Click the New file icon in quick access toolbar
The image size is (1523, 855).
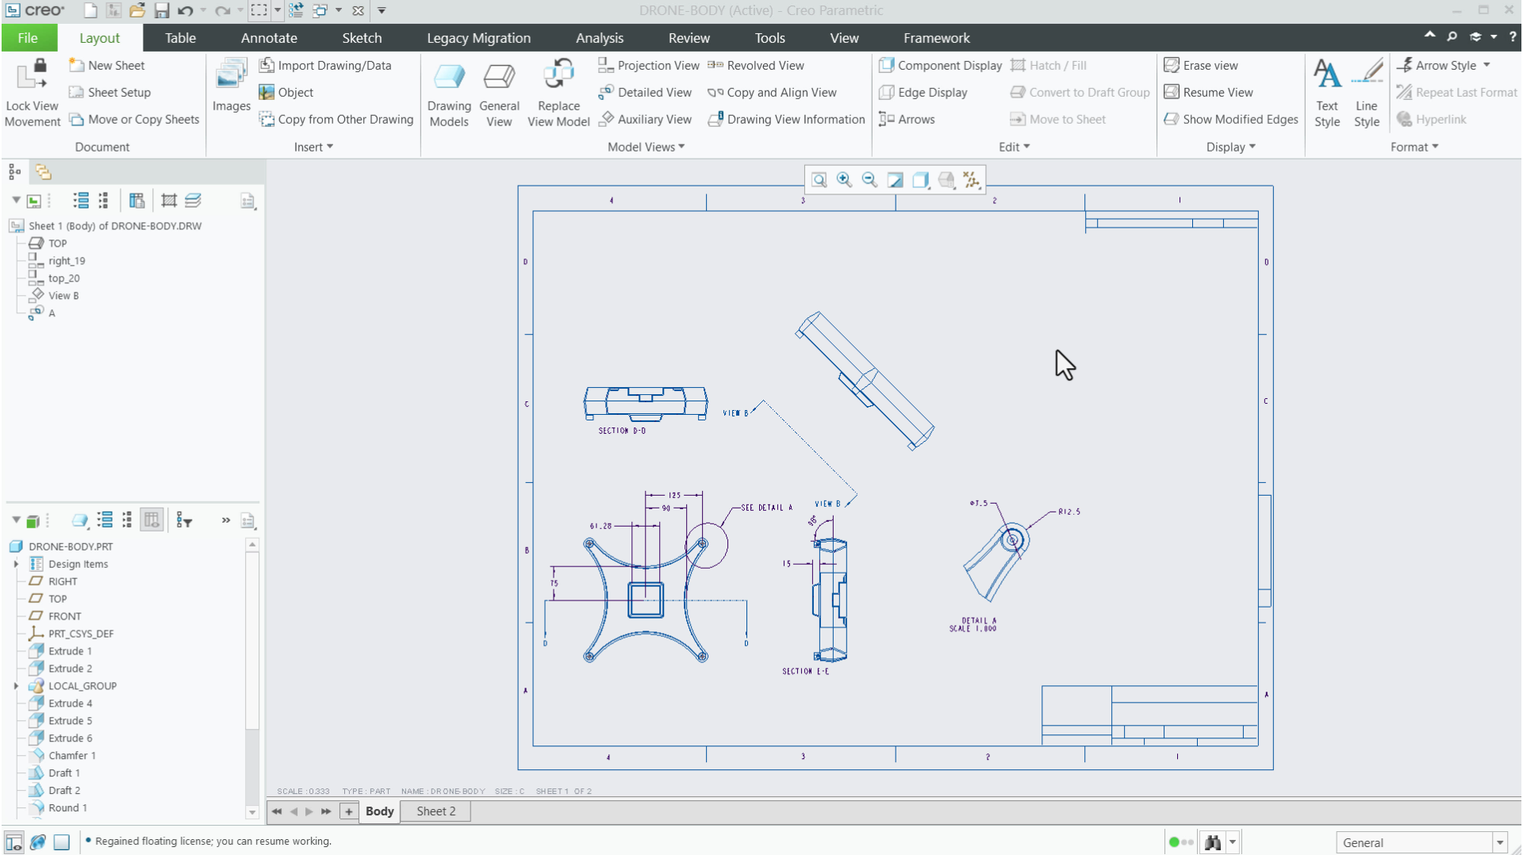[x=90, y=10]
